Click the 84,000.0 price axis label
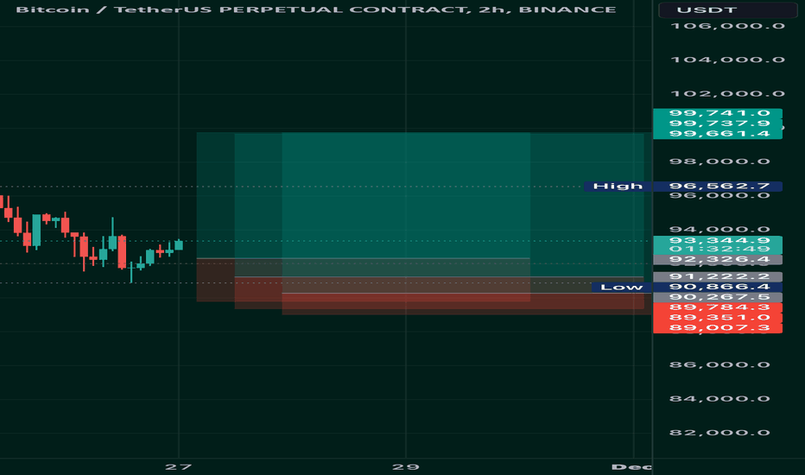 719,398
